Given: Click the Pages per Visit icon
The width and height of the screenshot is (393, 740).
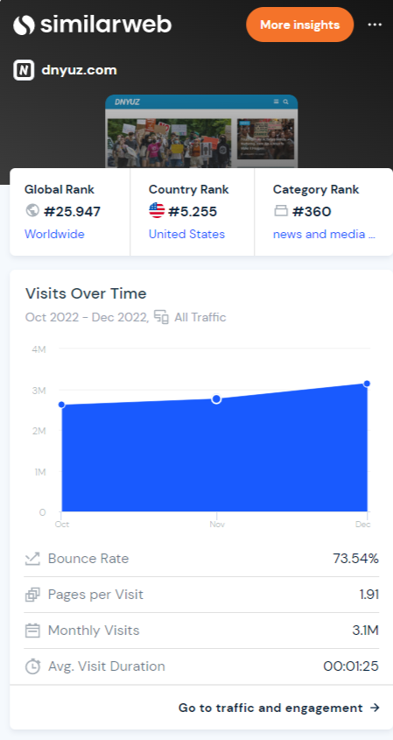Looking at the screenshot, I should tap(32, 595).
